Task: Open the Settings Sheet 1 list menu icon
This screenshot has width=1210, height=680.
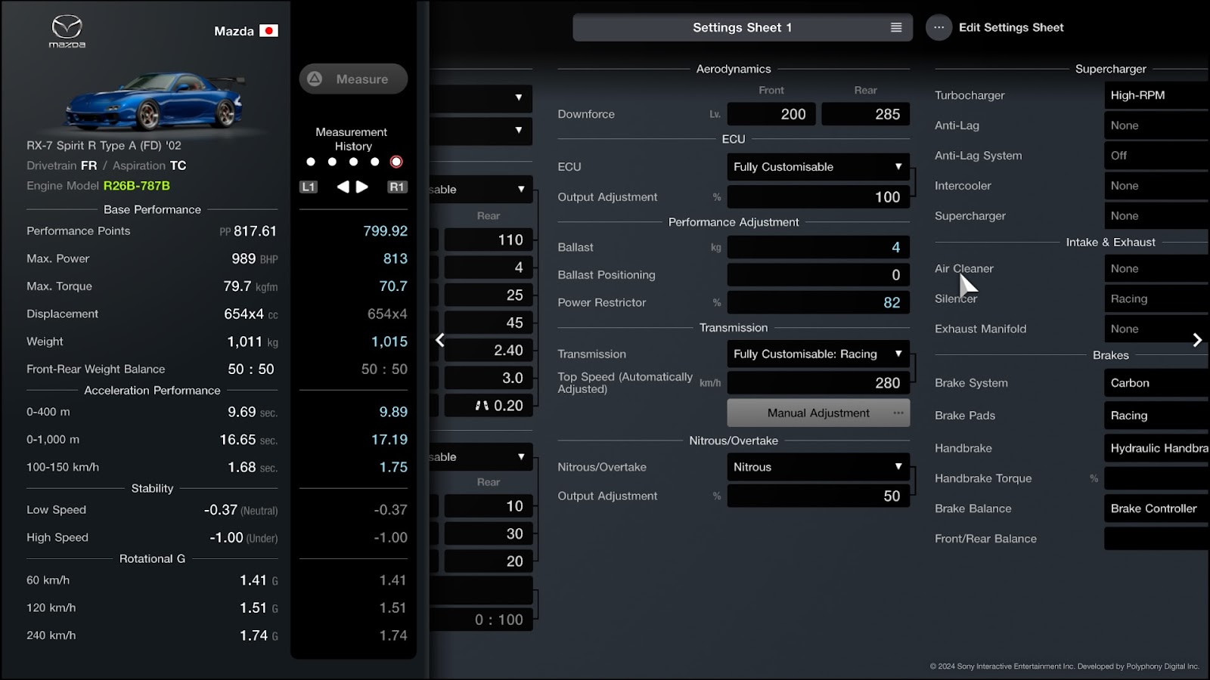Action: click(896, 27)
